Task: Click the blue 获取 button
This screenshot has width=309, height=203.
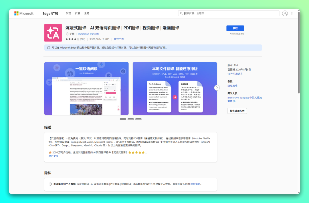Action: pos(235,28)
